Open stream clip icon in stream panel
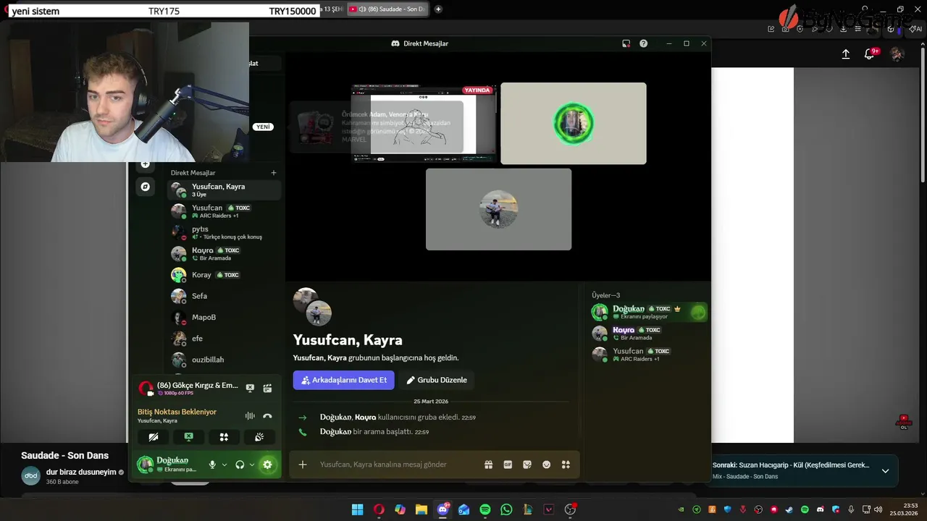927x521 pixels. point(267,388)
